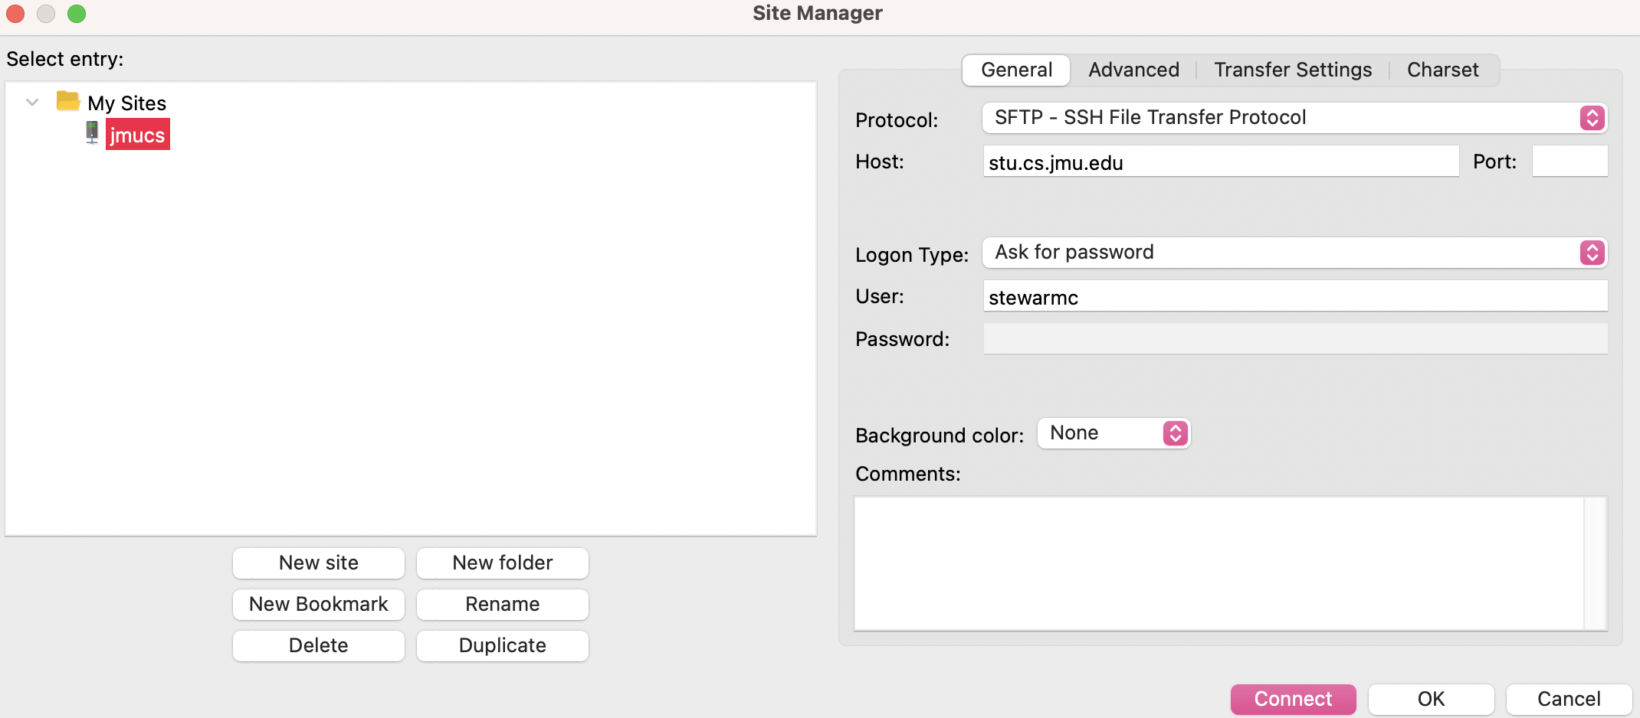This screenshot has height=718, width=1640.
Task: Switch to the General tab
Action: pyautogui.click(x=1016, y=70)
